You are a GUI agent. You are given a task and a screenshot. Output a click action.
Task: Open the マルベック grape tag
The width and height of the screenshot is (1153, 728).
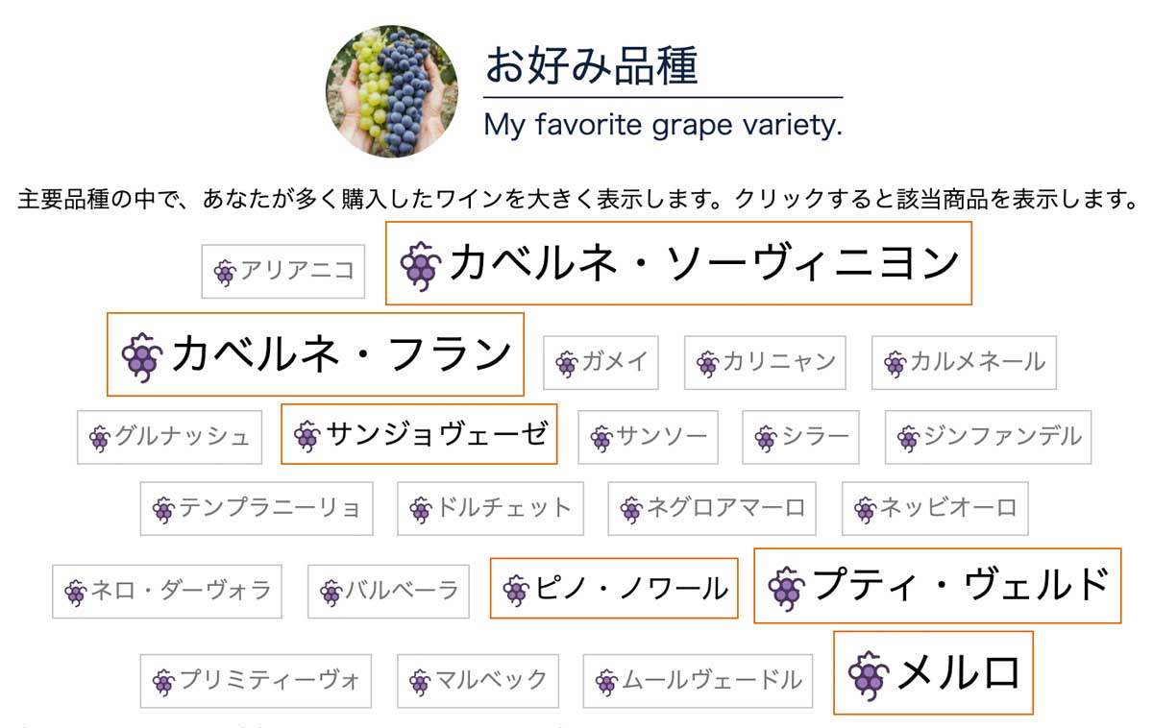click(x=478, y=681)
